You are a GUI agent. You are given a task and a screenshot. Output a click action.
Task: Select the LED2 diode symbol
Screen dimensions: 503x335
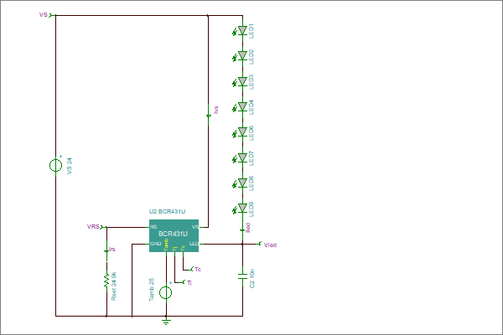coord(242,56)
